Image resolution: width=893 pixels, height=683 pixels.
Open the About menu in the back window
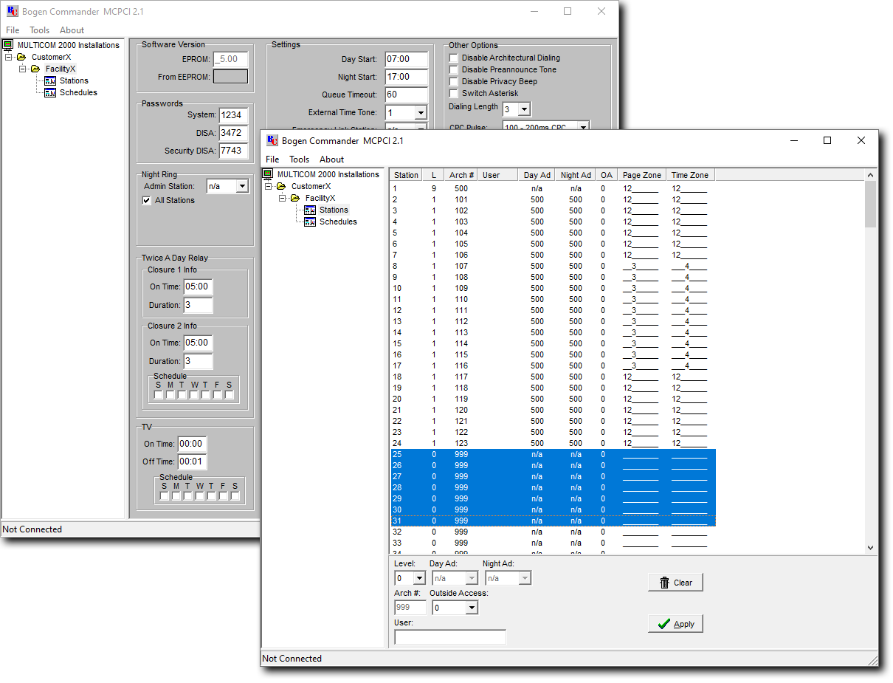click(x=72, y=30)
